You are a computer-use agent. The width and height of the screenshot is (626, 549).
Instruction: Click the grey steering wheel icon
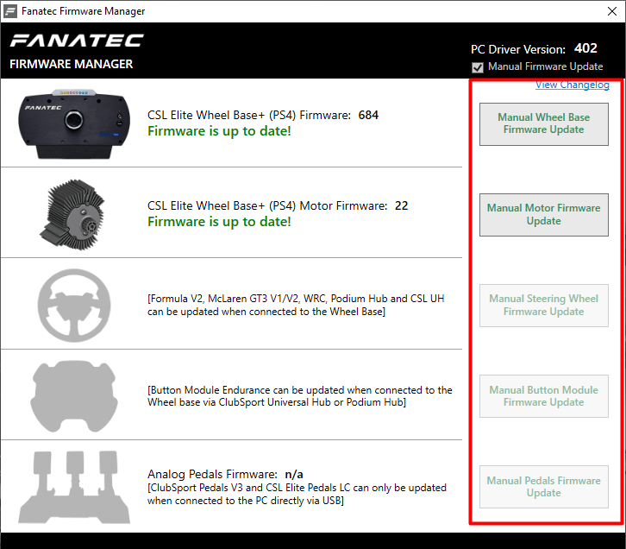pos(74,306)
